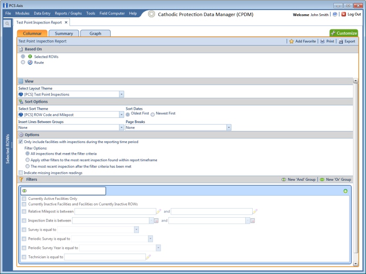Open the Periodic Survey dropdown
This screenshot has width=366, height=274.
(x=151, y=238)
